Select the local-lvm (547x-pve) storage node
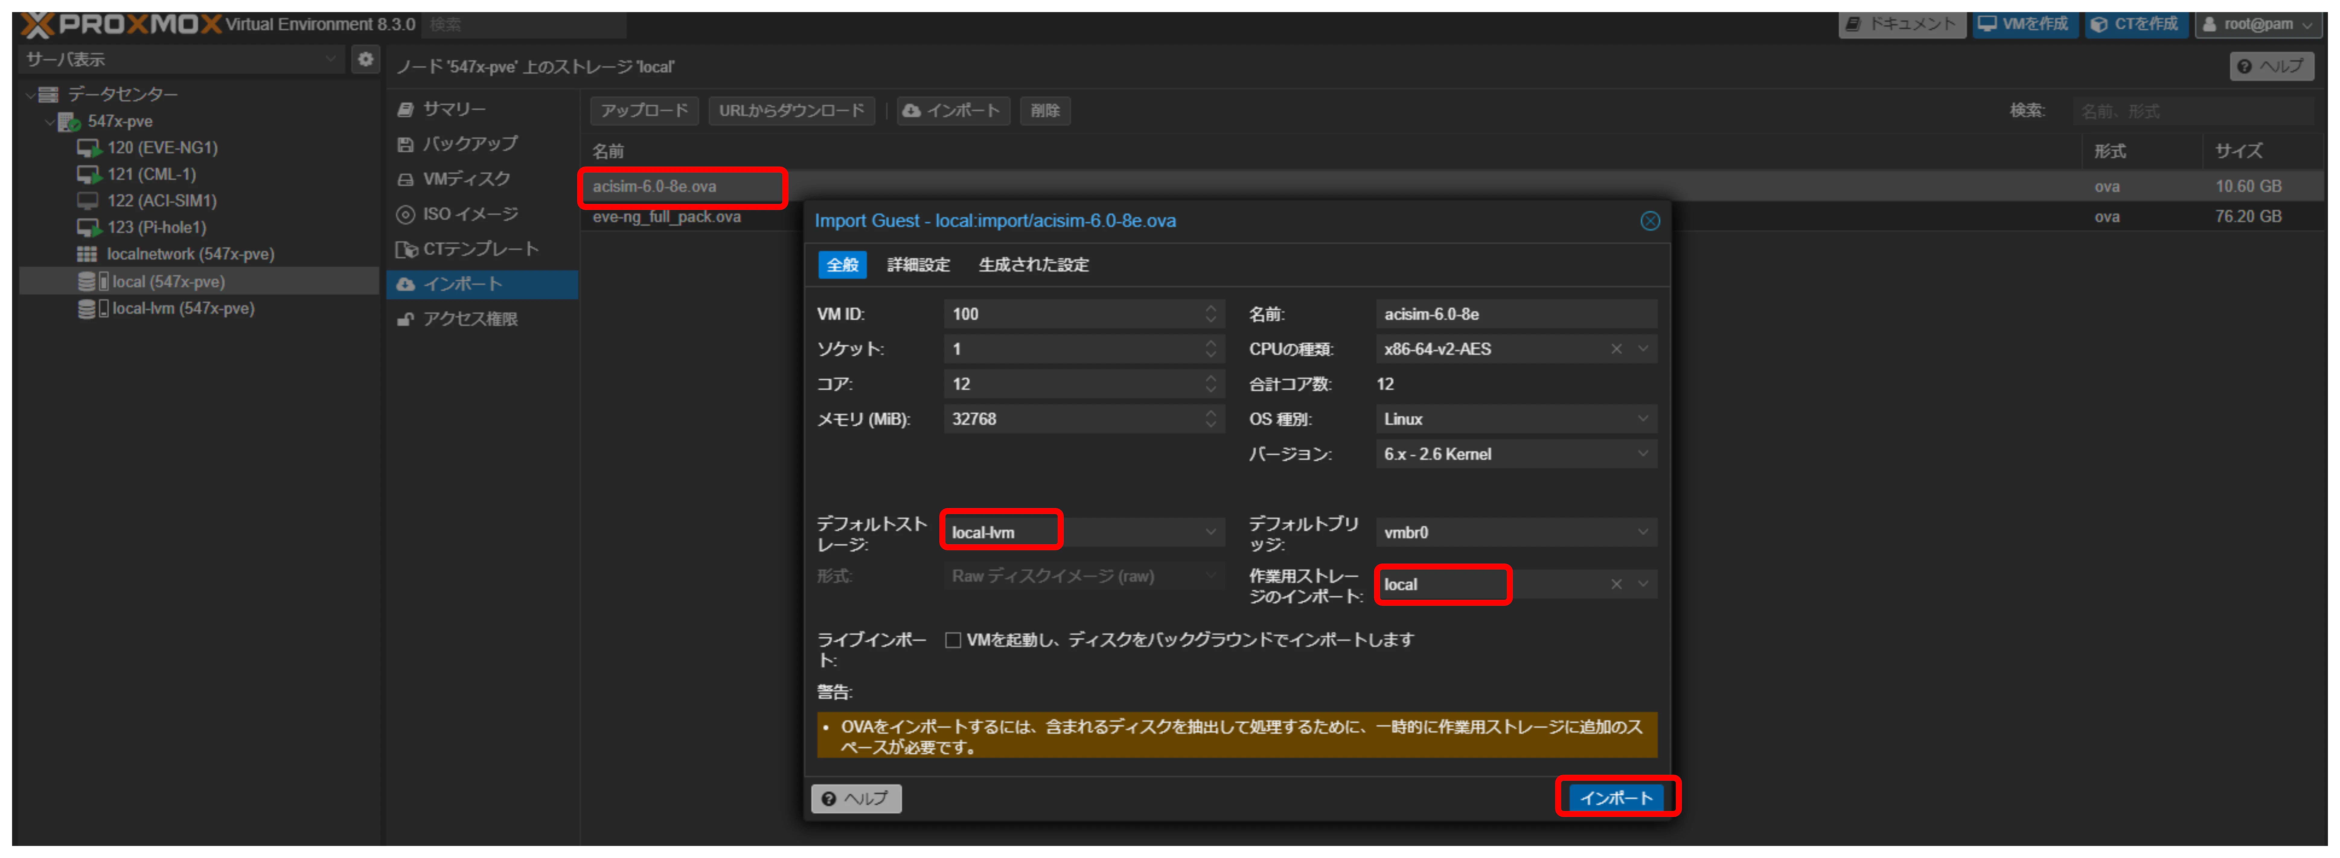Viewport: 2340px width, 858px height. [182, 309]
